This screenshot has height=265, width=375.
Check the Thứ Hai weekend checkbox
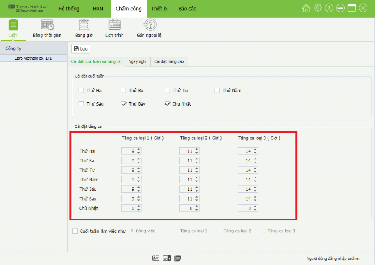[x=81, y=90]
